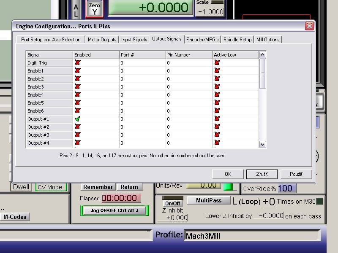Close the Engine Configuration dialog
Image resolution: width=338 pixels, height=253 pixels.
coord(309,26)
